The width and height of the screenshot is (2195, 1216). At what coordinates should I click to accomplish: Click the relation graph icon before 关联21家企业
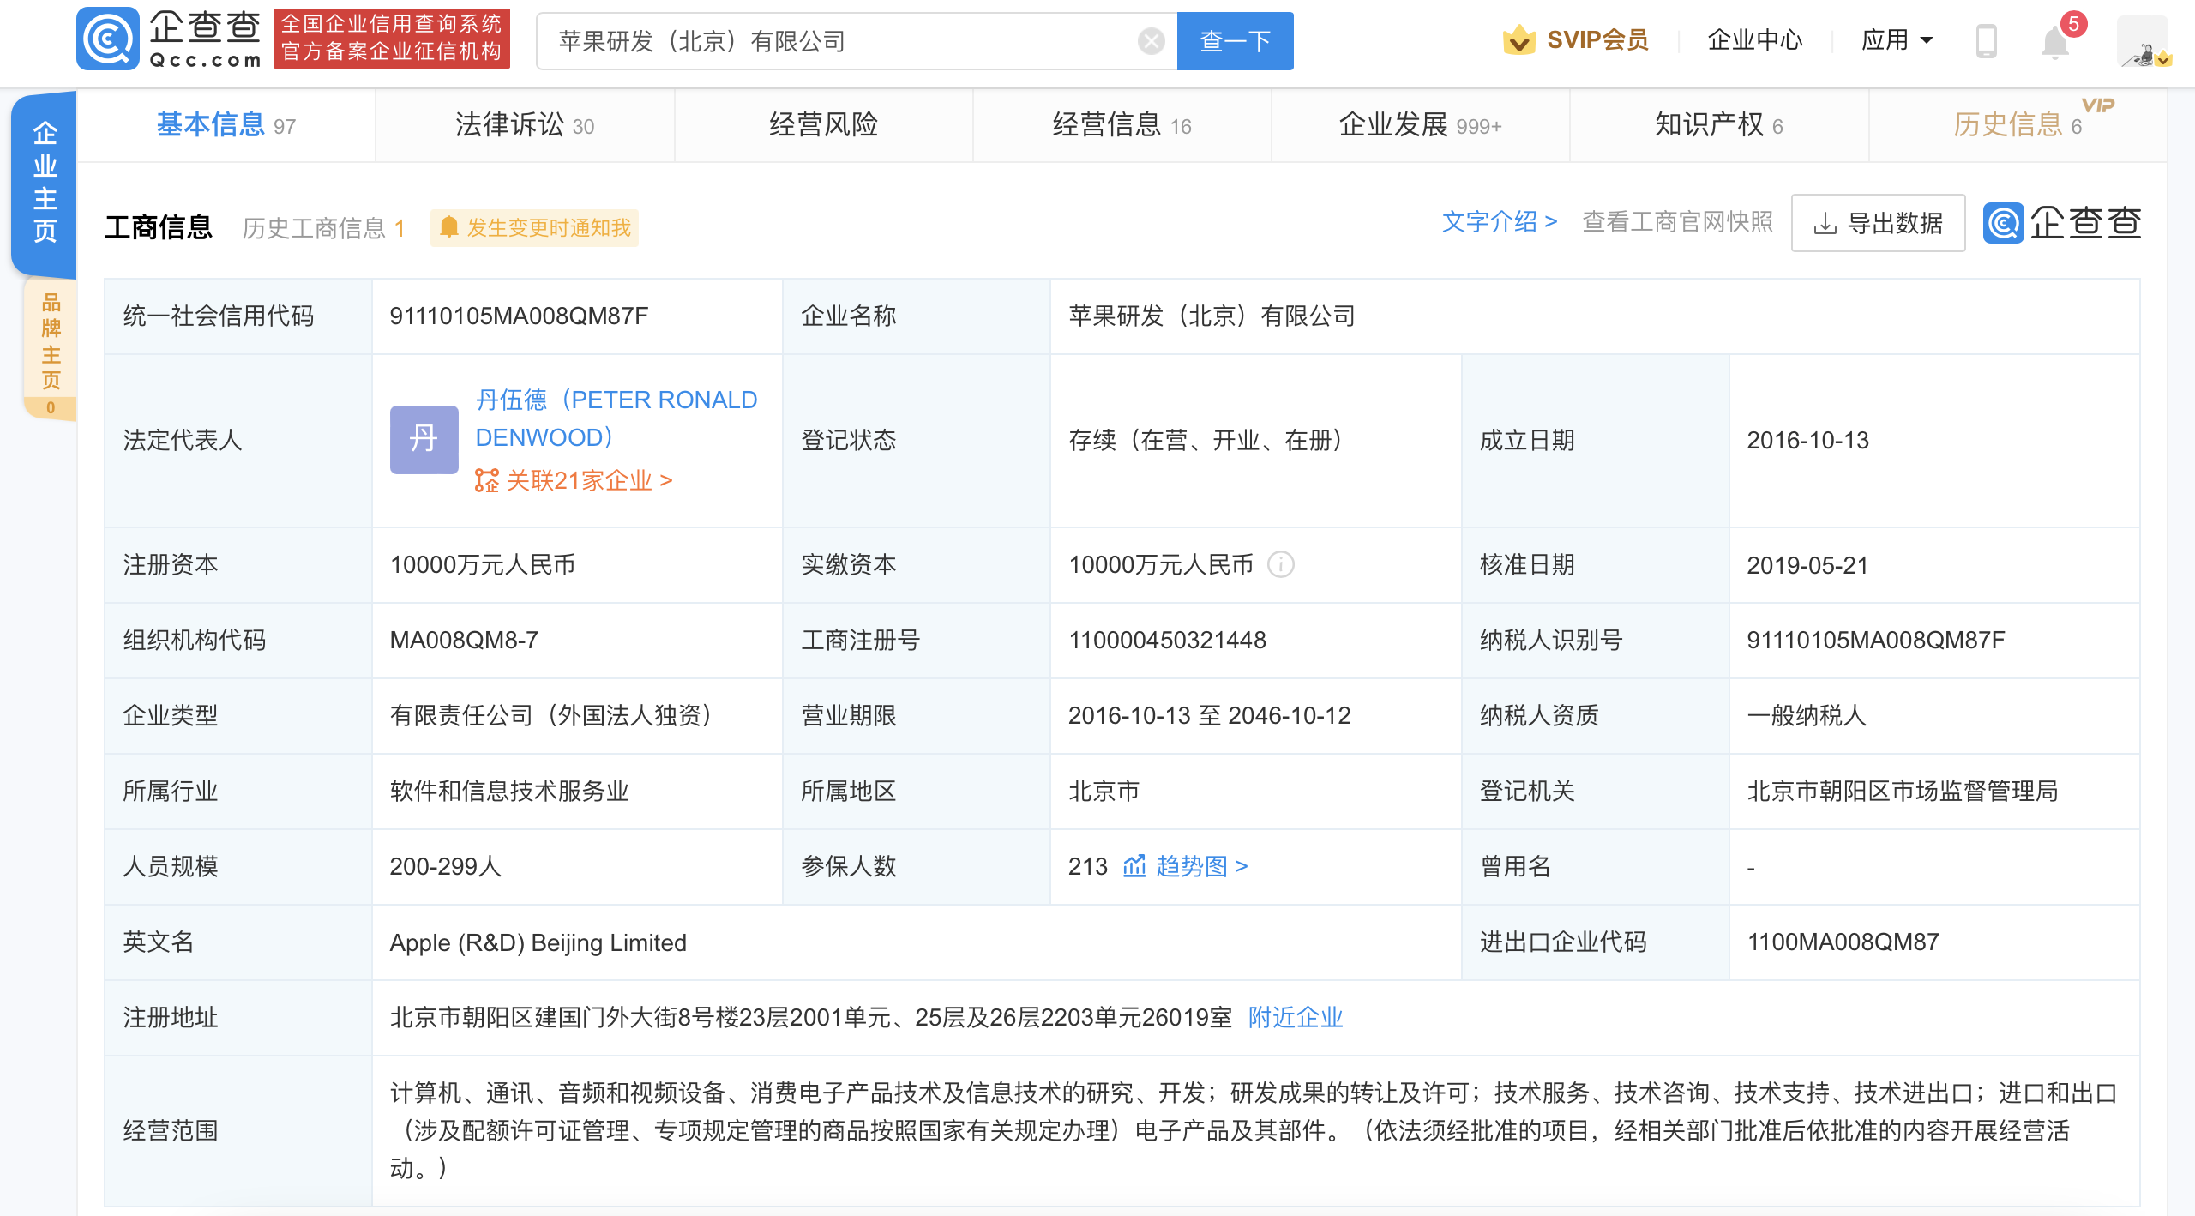(486, 482)
